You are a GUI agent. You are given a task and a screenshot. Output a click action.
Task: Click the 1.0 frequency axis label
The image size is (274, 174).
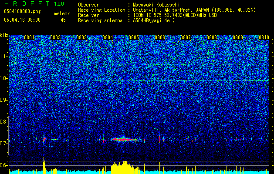pos(4,78)
